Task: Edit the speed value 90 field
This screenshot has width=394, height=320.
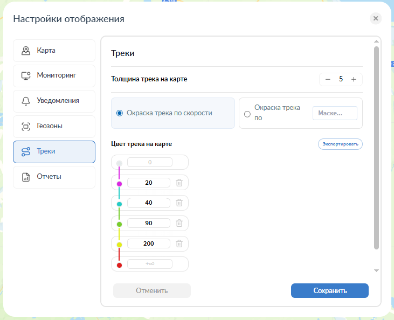Action: pyautogui.click(x=149, y=223)
